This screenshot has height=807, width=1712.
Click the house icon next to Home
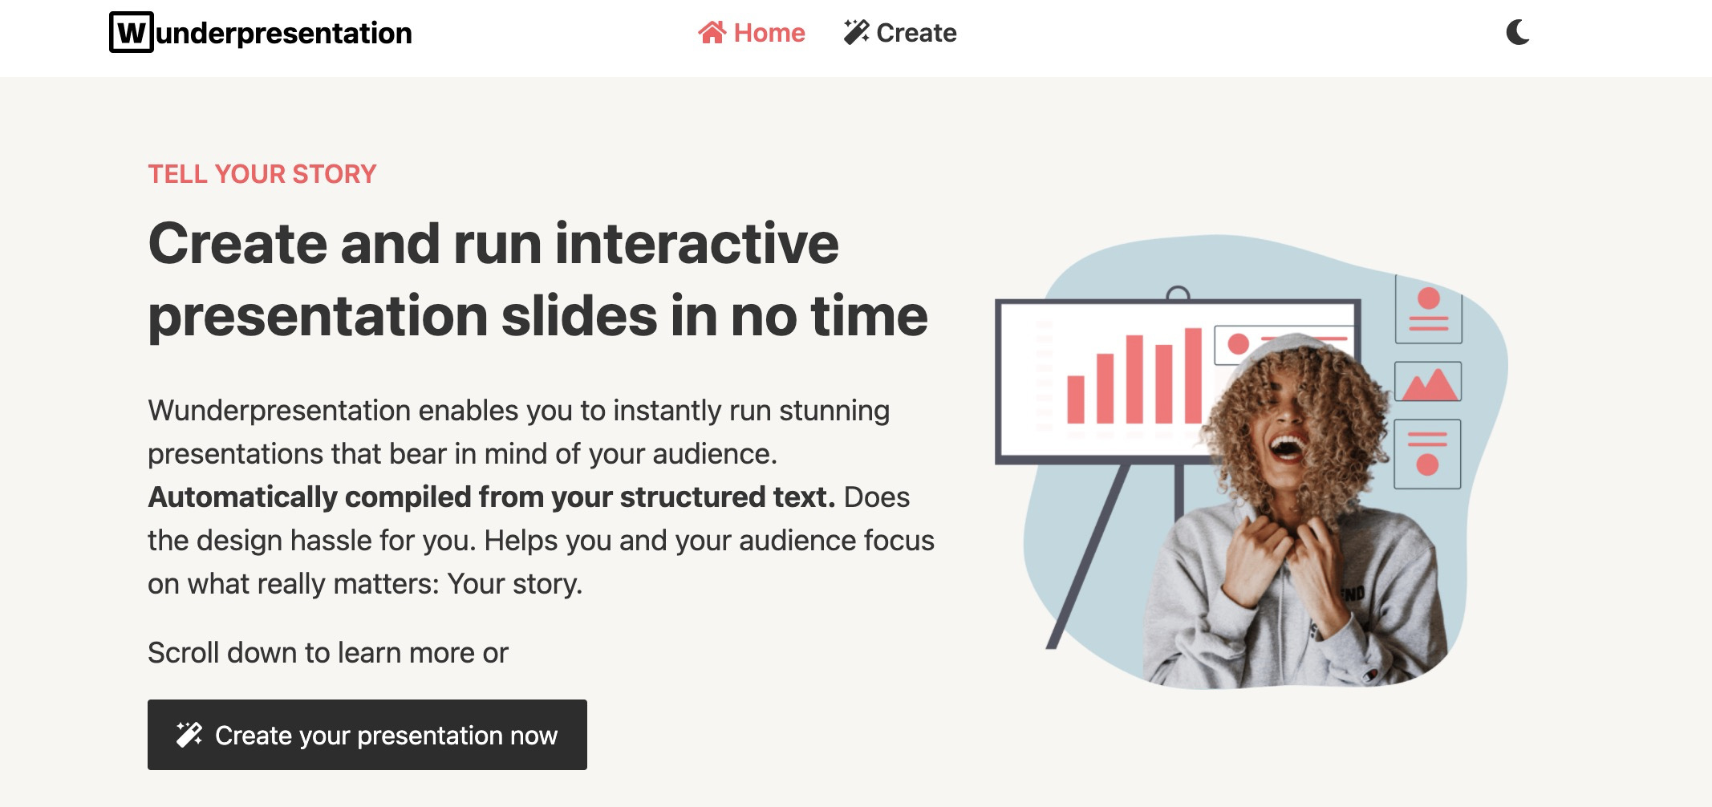tap(712, 32)
